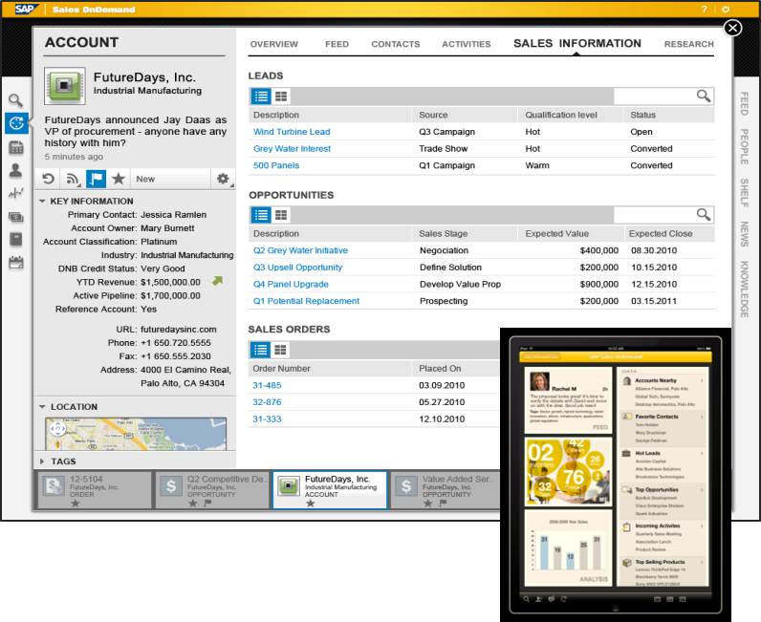Open the Activities tab

click(467, 44)
